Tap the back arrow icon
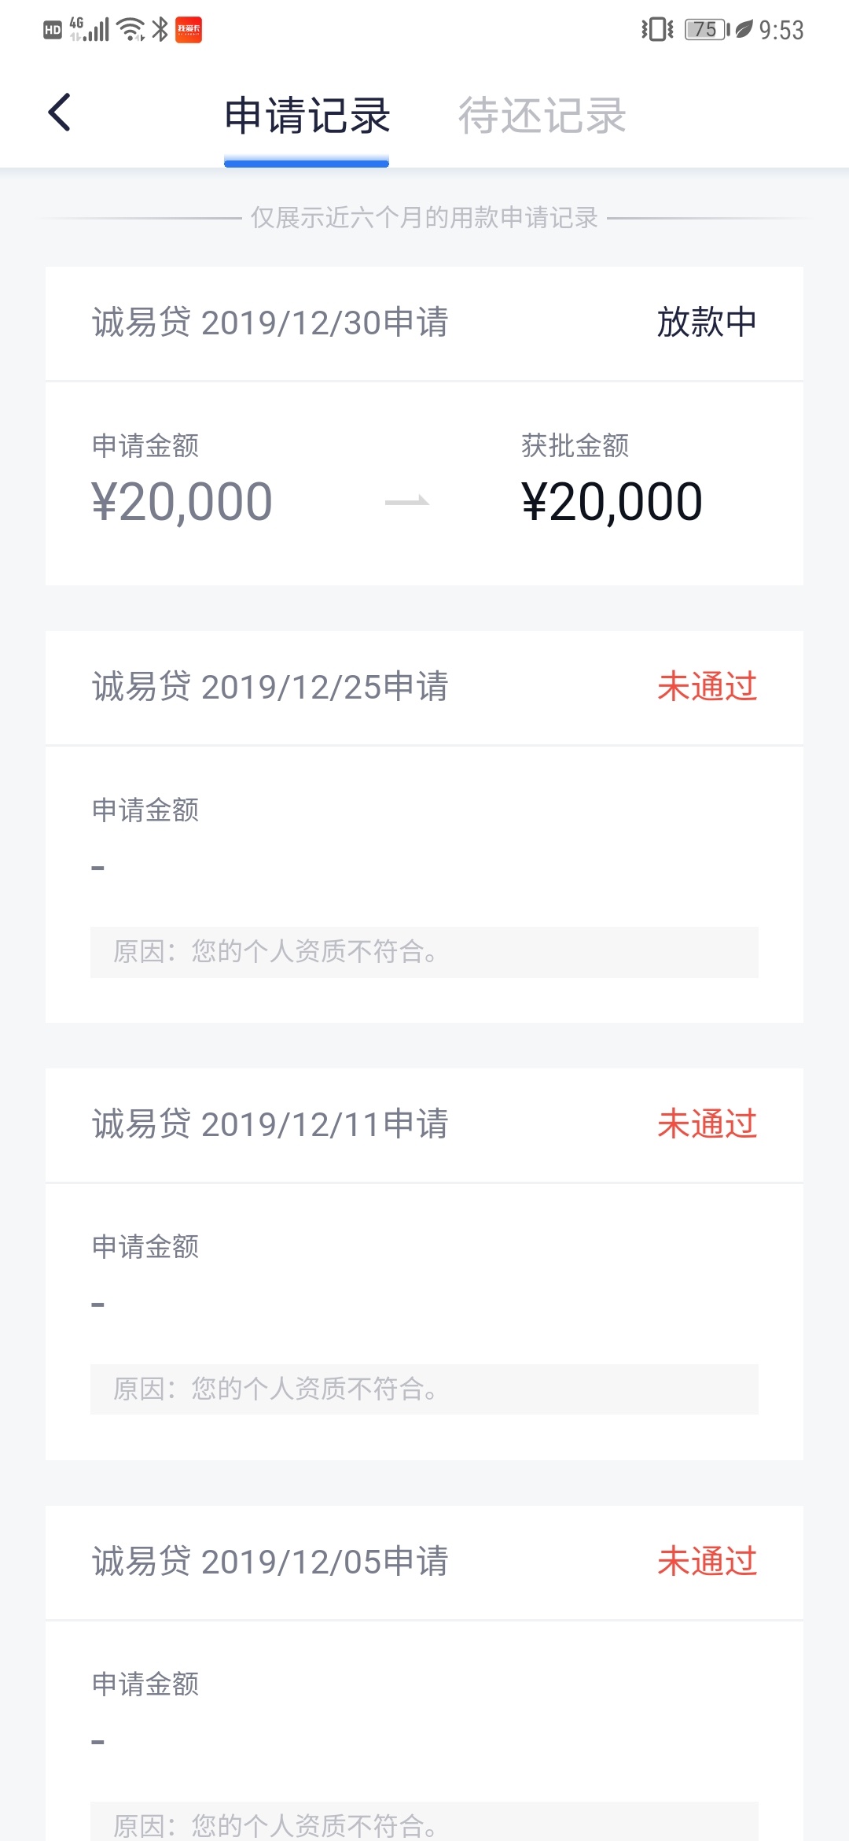This screenshot has height=1841, width=849. [x=60, y=113]
